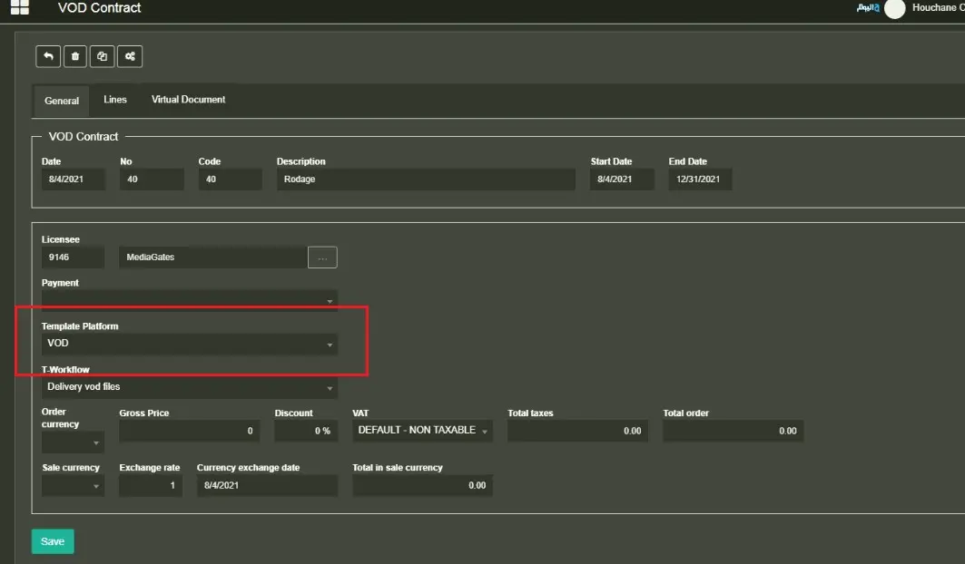Image resolution: width=965 pixels, height=564 pixels.
Task: Click the user avatar circle
Action: point(895,9)
